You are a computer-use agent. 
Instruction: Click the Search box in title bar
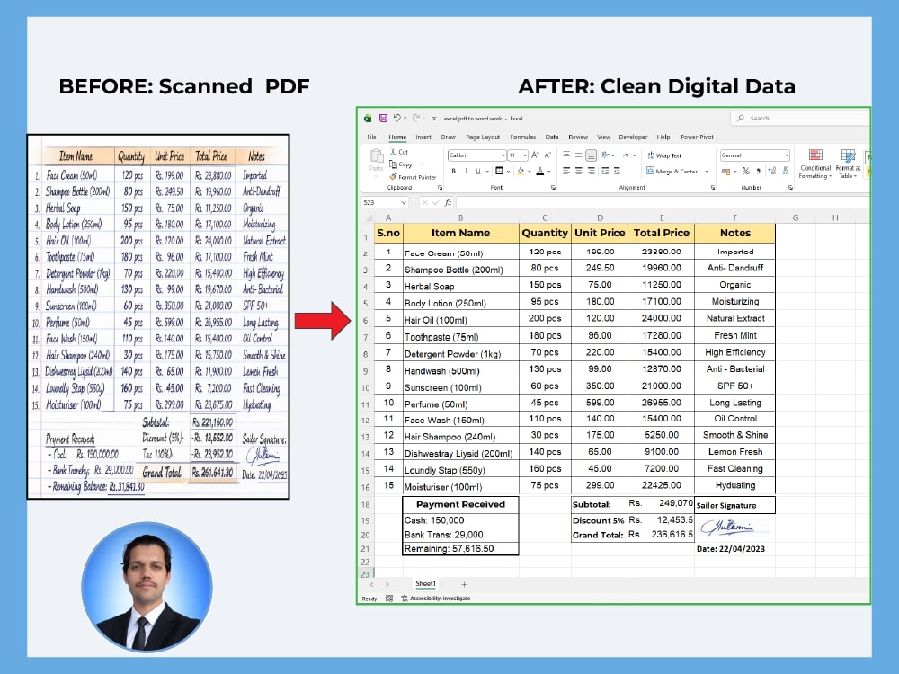coord(800,118)
